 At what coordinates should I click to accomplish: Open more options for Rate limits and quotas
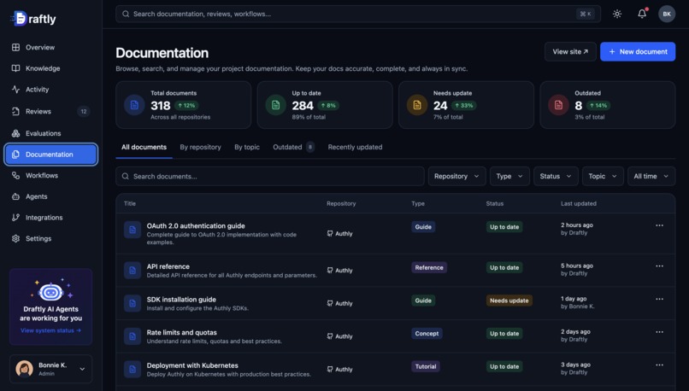tap(659, 332)
